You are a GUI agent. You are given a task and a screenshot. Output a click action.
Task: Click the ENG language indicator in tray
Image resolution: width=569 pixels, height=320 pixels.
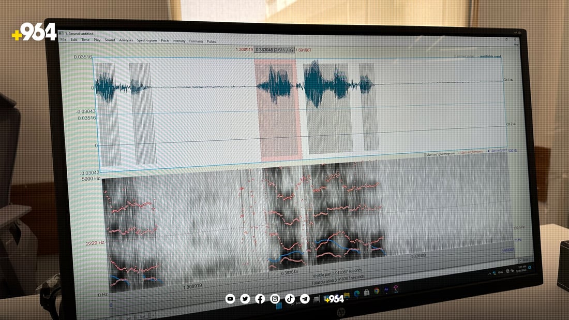(500, 272)
